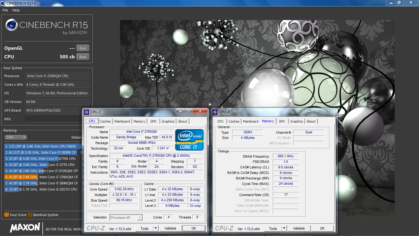Viewport: 419px width, 236px height.
Task: Close the left CPU-Z window
Action: pos(200,111)
